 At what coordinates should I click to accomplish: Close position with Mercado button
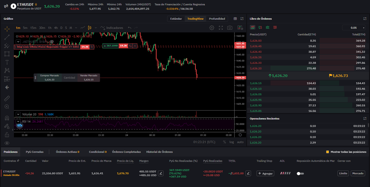point(358,173)
